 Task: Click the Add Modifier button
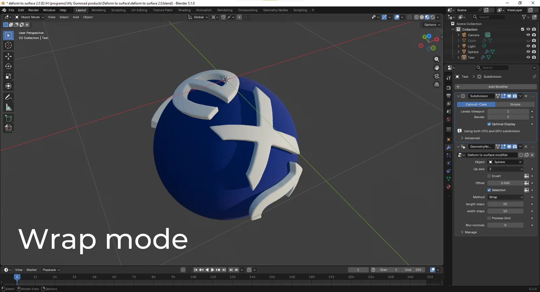495,87
